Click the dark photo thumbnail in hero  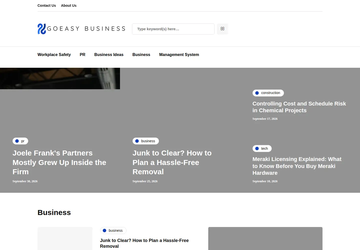point(60,78)
